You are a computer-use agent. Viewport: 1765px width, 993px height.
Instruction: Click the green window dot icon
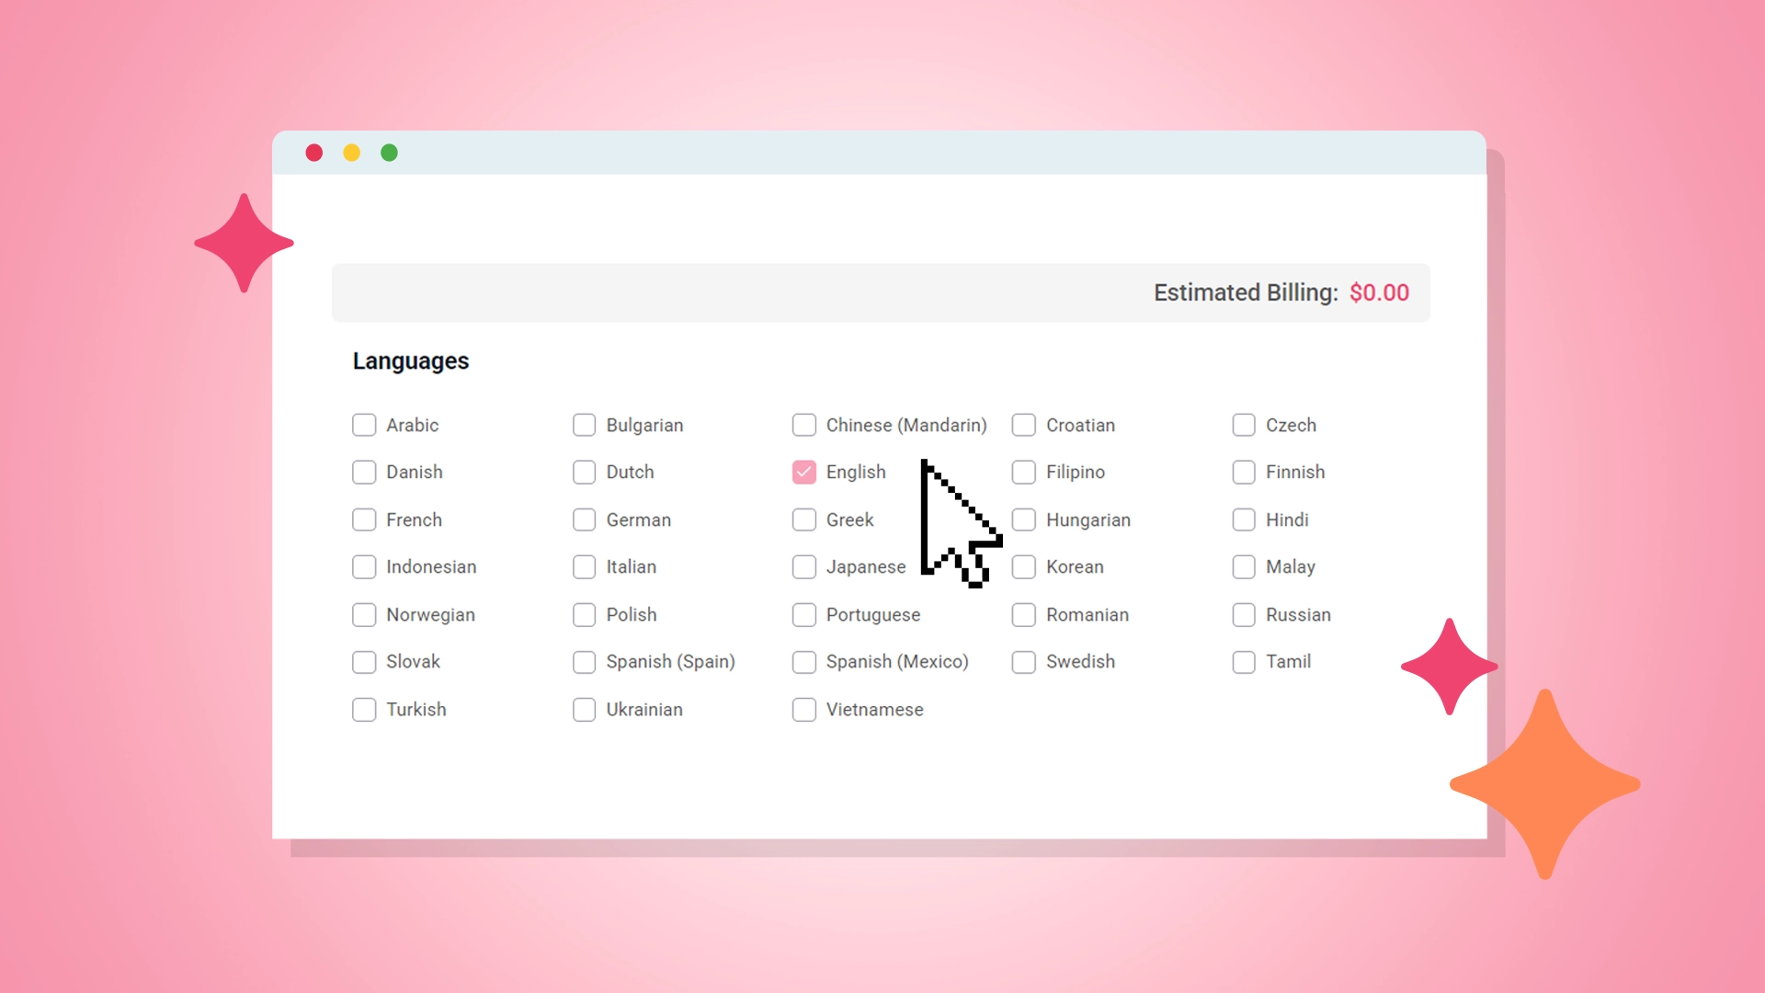tap(389, 153)
